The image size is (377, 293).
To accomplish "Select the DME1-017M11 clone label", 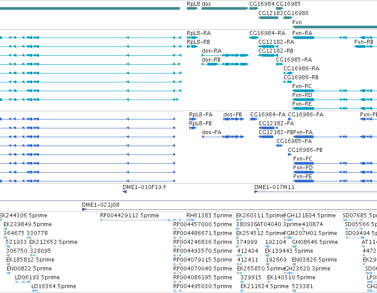I will click(x=274, y=188).
